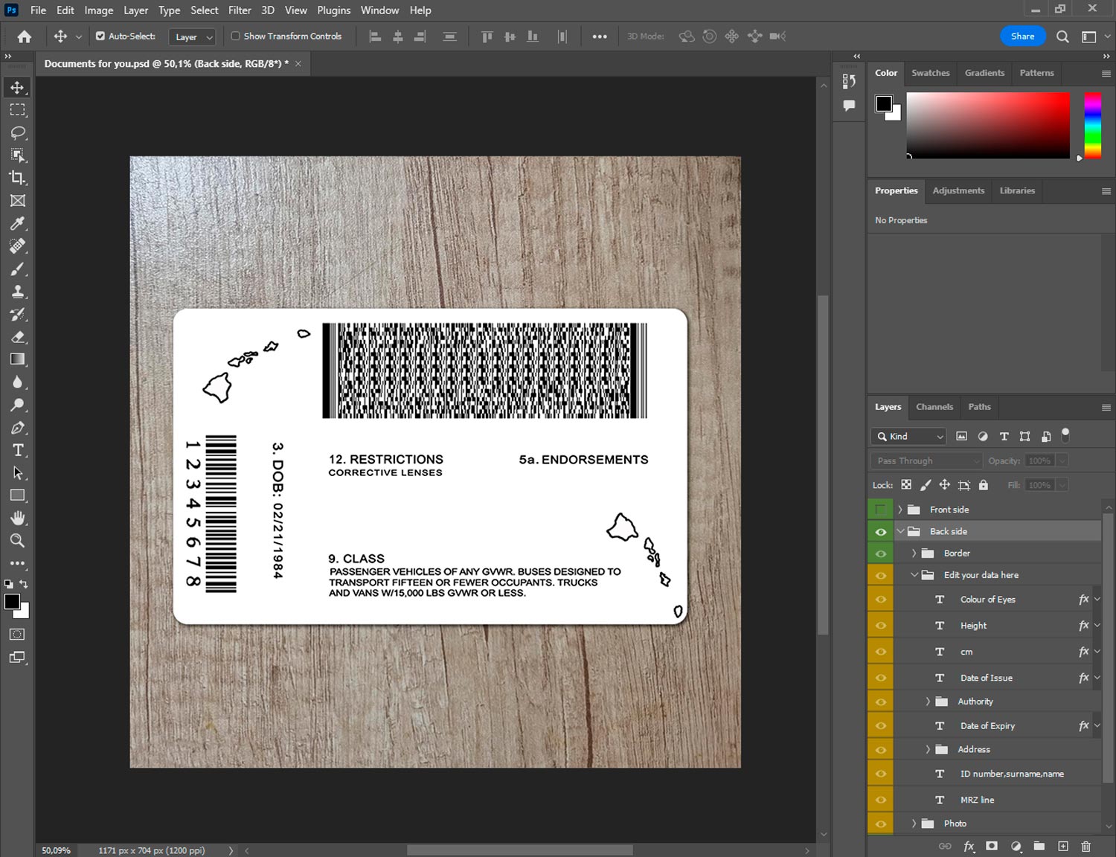Select the Crop tool

coord(17,178)
